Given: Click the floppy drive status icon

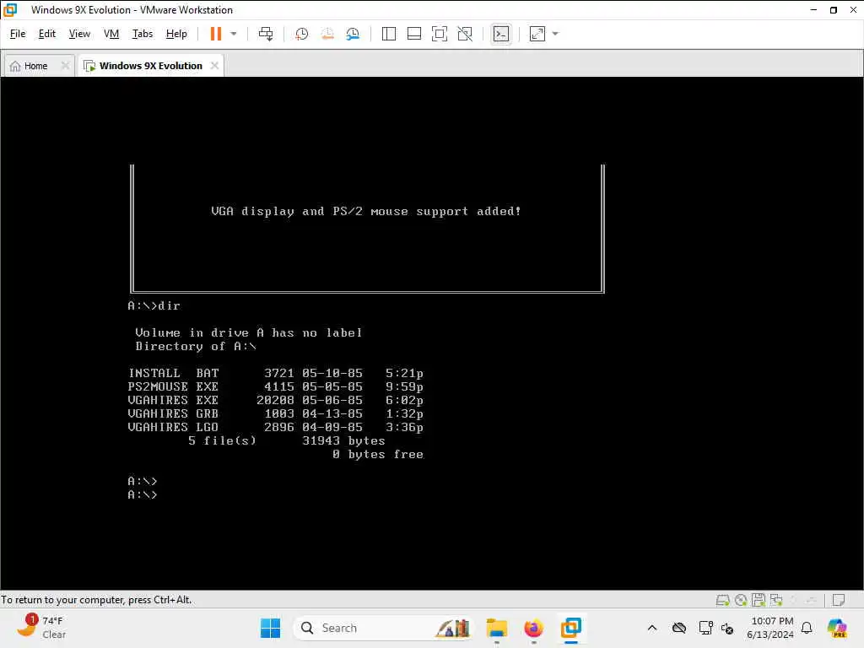Looking at the screenshot, I should (759, 600).
